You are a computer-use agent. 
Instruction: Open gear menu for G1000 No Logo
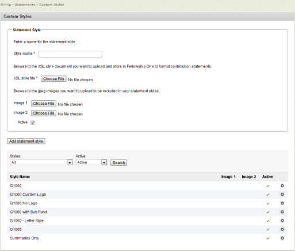[282, 203]
